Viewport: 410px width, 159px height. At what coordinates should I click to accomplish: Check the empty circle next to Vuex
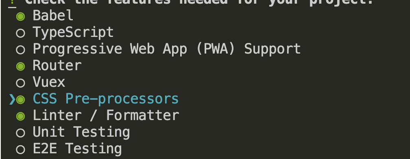[x=20, y=83]
